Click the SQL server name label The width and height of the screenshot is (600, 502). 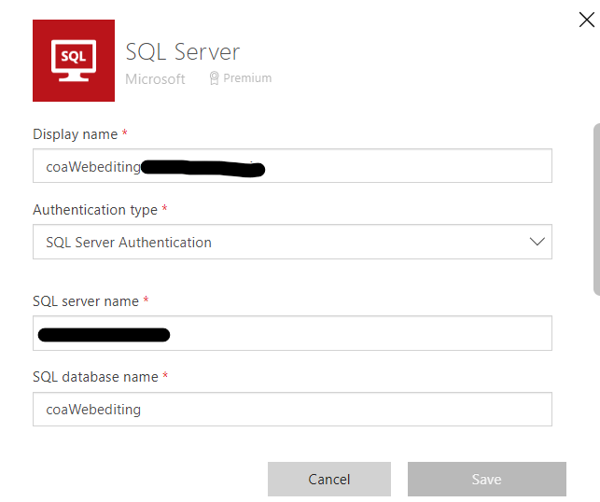pyautogui.click(x=86, y=301)
